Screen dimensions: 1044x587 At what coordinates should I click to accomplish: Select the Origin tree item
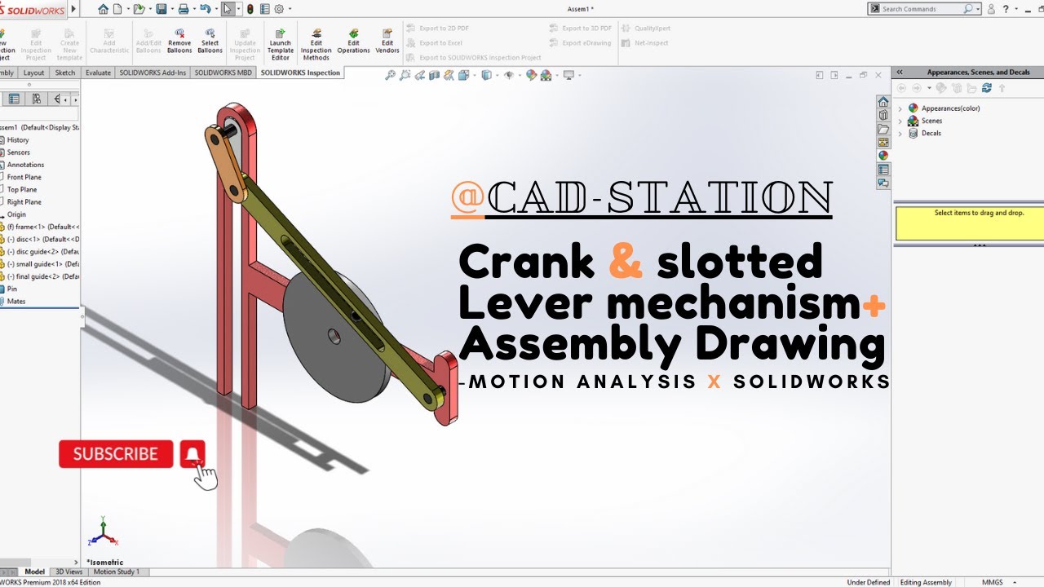[x=16, y=214]
